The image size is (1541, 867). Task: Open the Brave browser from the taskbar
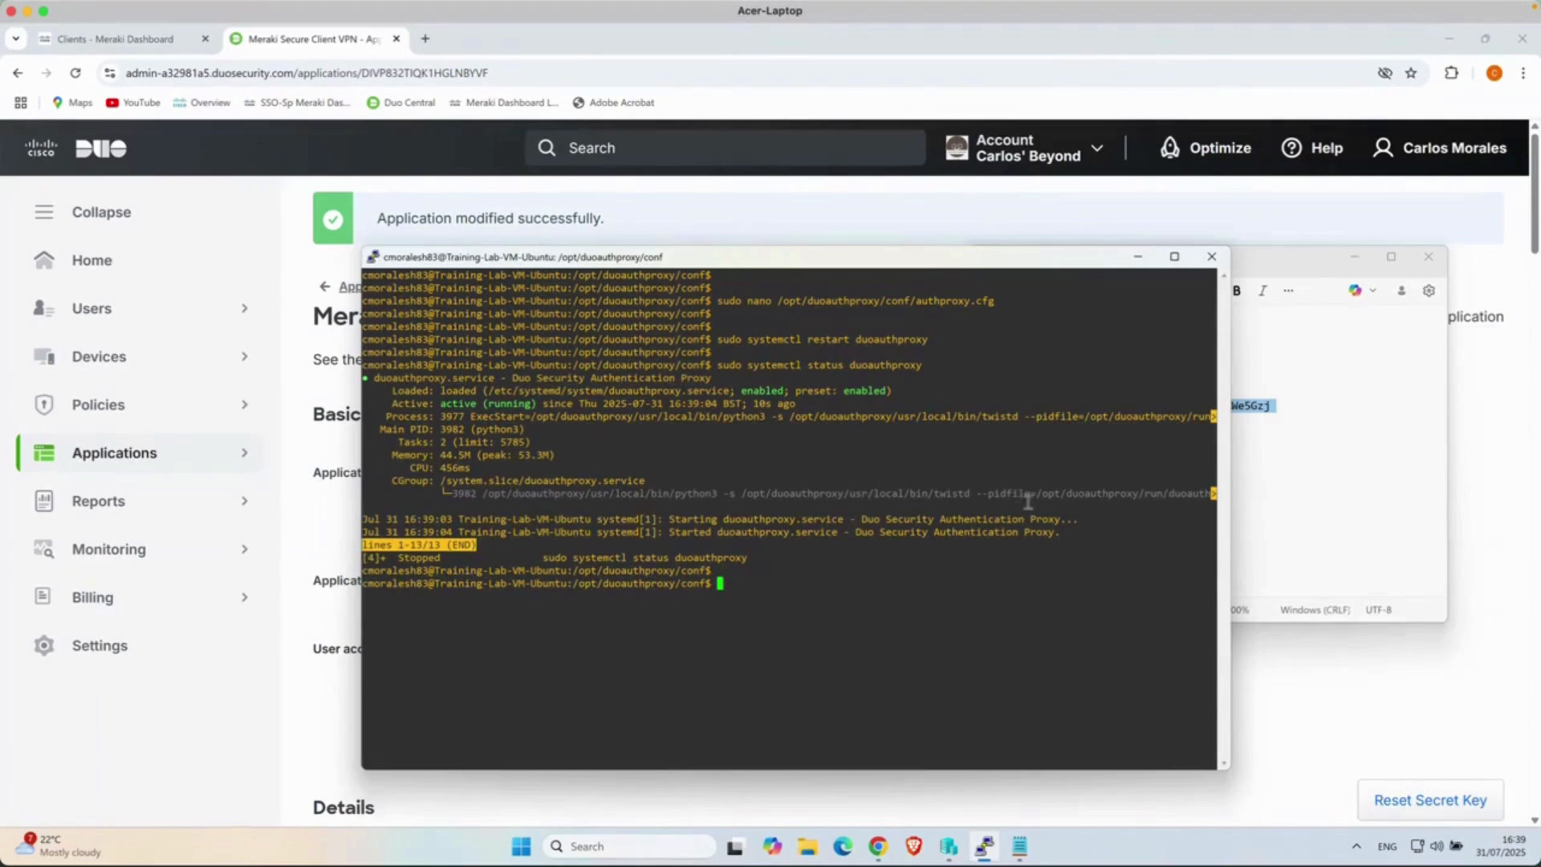(913, 846)
